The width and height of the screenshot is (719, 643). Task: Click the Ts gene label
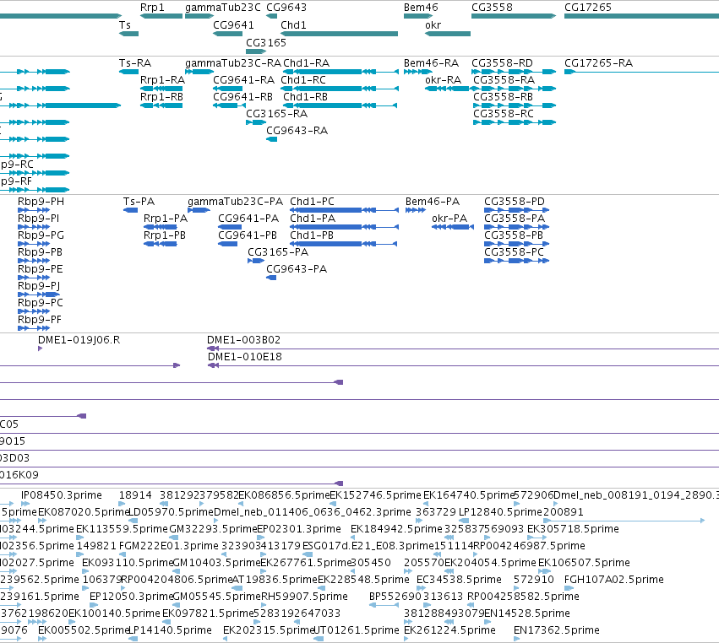(x=125, y=24)
